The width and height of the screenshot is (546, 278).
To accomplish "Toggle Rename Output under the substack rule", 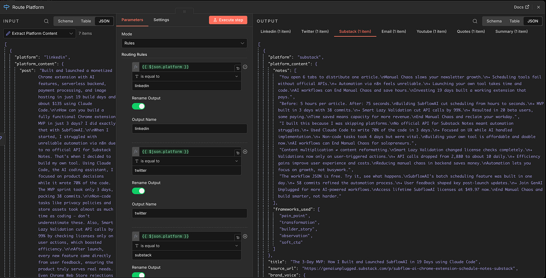I will [x=138, y=275].
